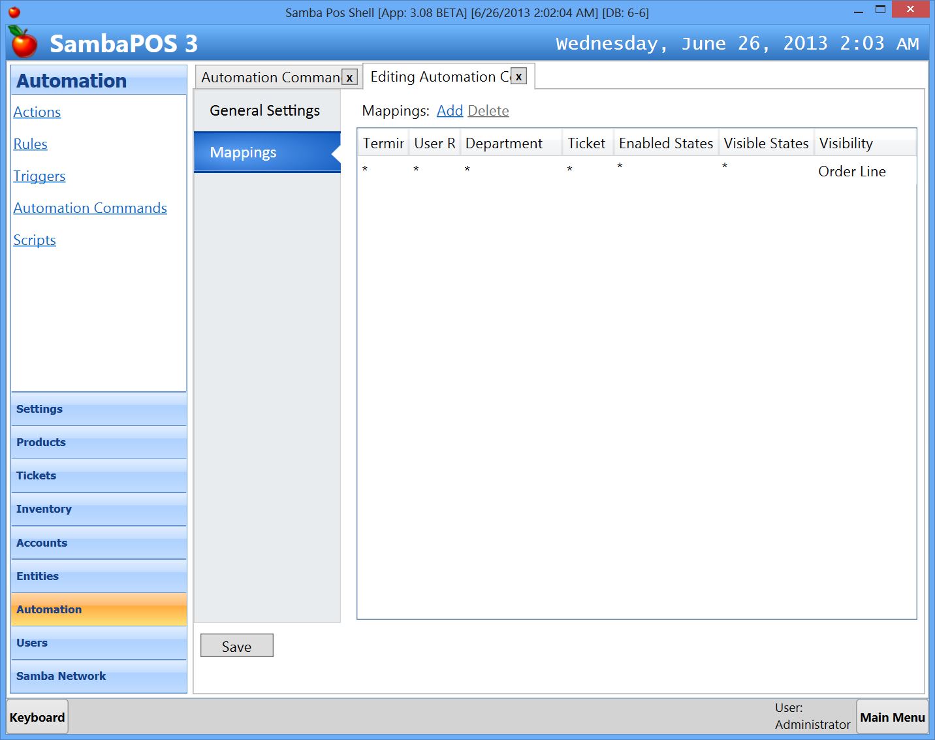Select the Order Line visibility cell
This screenshot has width=935, height=740.
tap(851, 172)
